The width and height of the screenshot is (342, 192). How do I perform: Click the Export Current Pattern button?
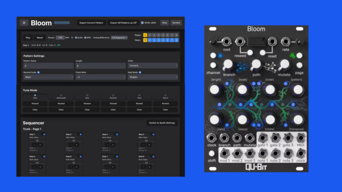pos(91,23)
